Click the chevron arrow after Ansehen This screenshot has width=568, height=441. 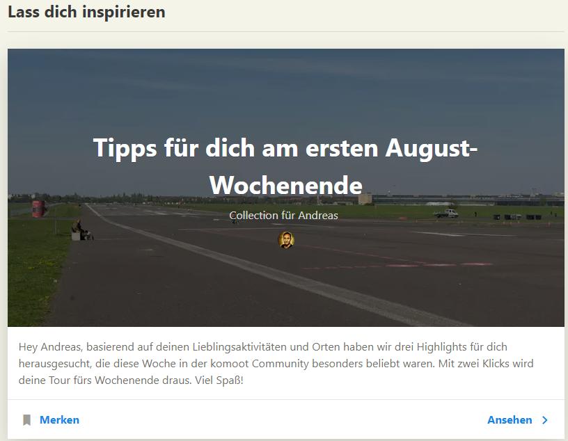[545, 420]
